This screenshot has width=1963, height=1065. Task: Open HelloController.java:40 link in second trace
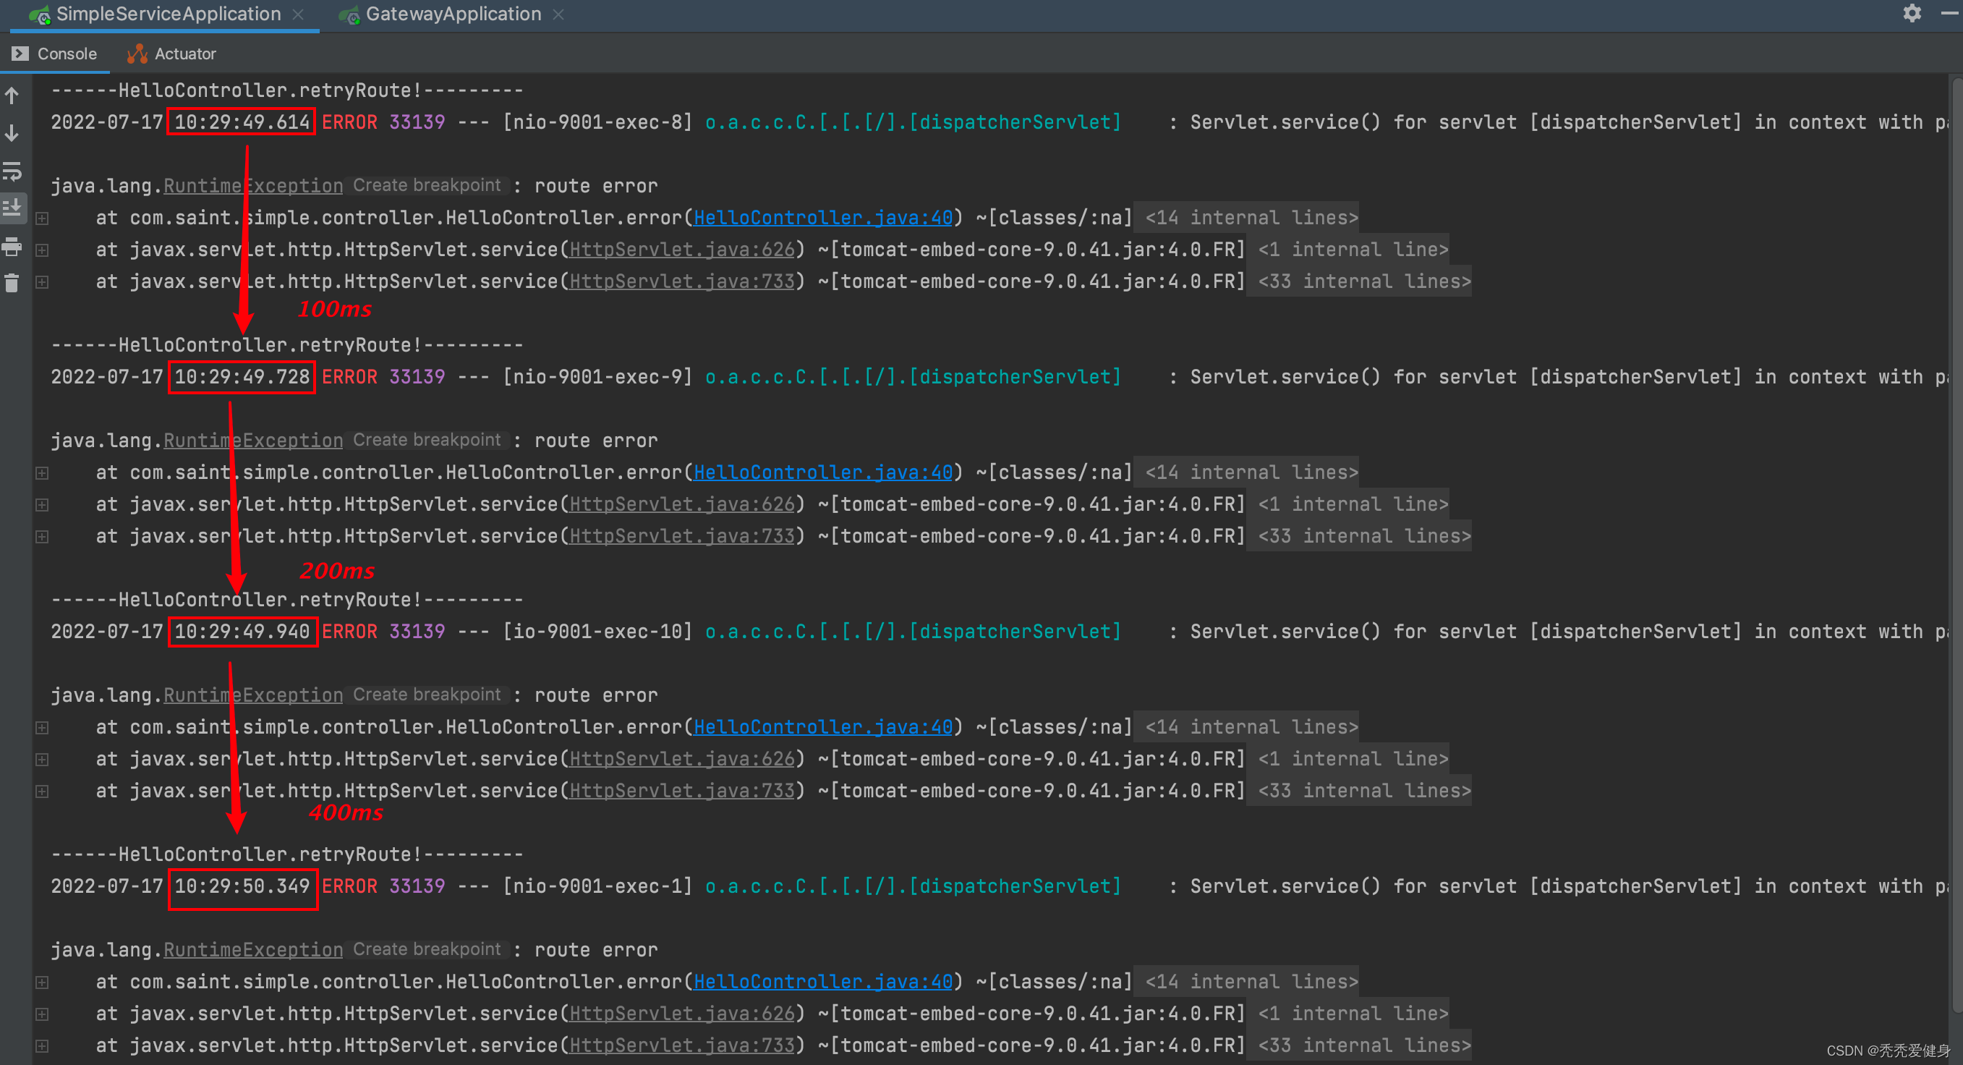[823, 472]
